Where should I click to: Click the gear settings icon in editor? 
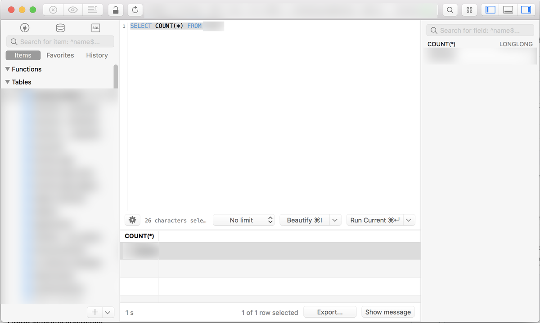pos(132,220)
